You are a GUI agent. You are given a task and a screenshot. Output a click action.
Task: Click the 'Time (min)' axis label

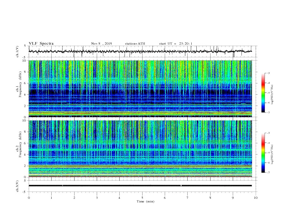(x=145, y=201)
